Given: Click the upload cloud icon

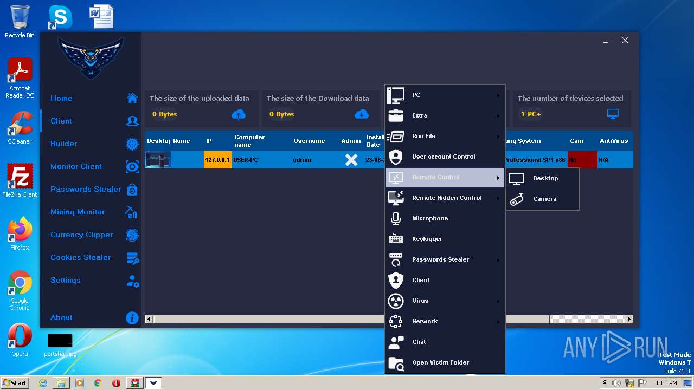Looking at the screenshot, I should 239,114.
